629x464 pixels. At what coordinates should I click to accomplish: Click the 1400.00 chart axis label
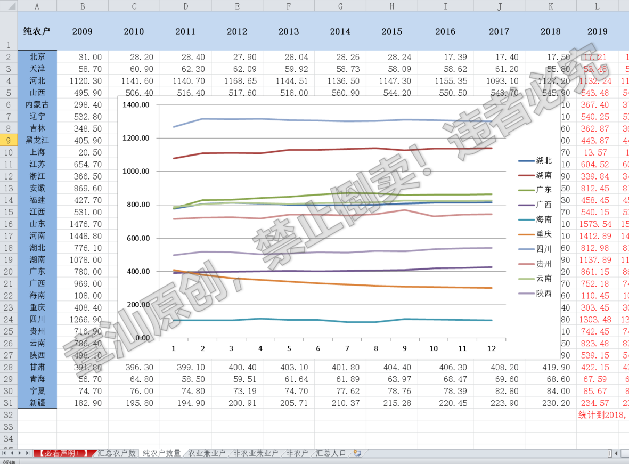click(136, 105)
